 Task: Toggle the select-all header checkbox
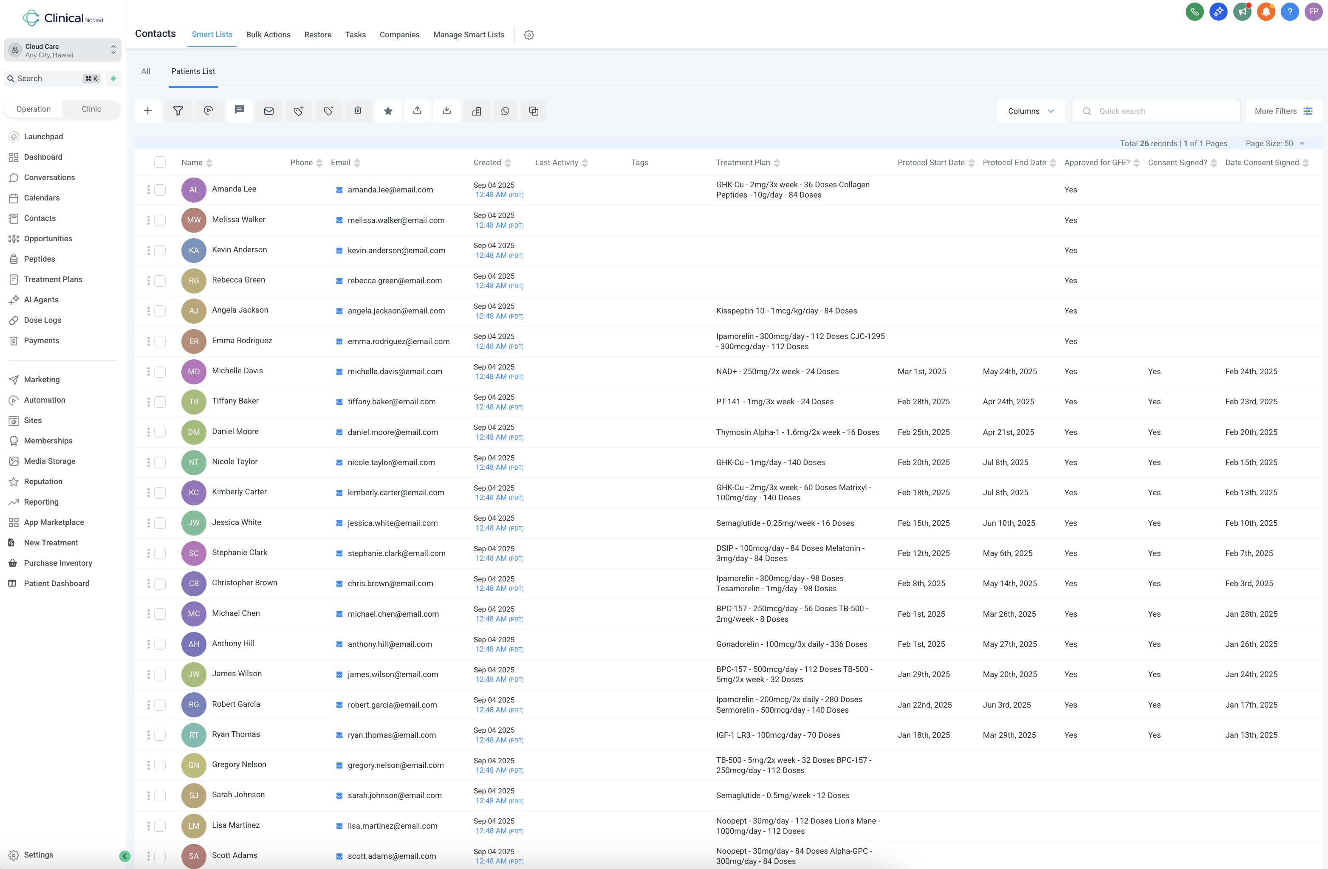point(160,162)
